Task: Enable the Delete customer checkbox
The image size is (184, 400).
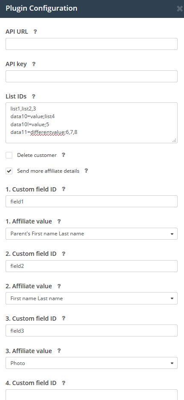Action: click(9, 155)
